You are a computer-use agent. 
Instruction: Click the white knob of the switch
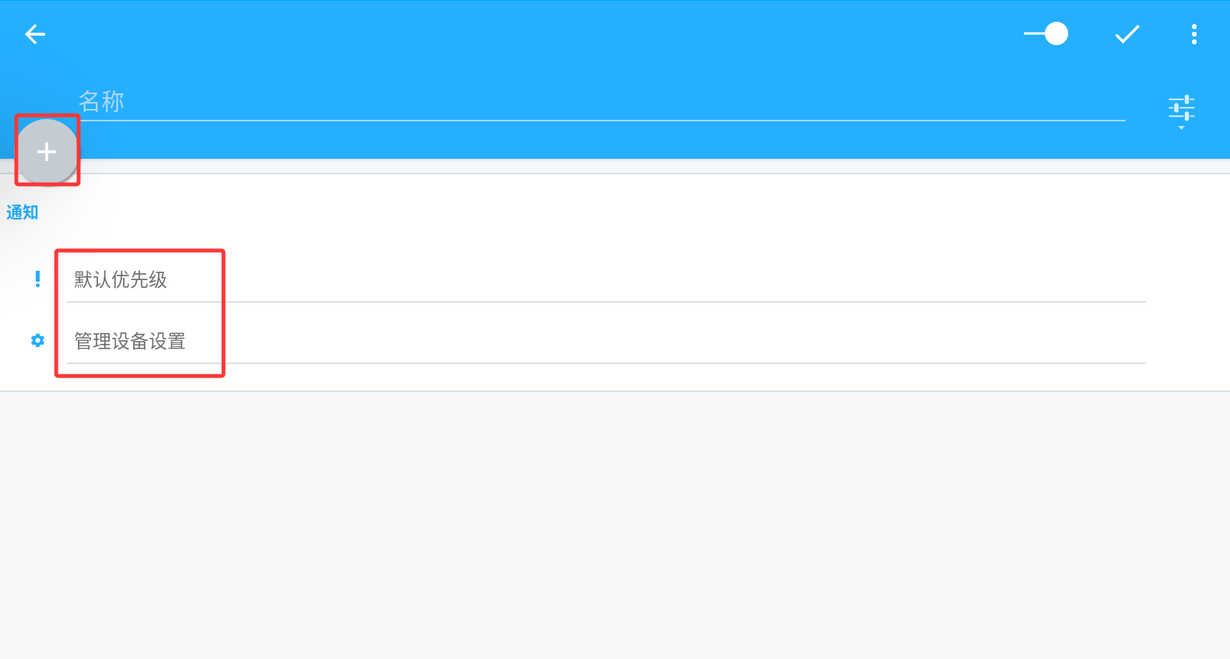click(x=1057, y=34)
